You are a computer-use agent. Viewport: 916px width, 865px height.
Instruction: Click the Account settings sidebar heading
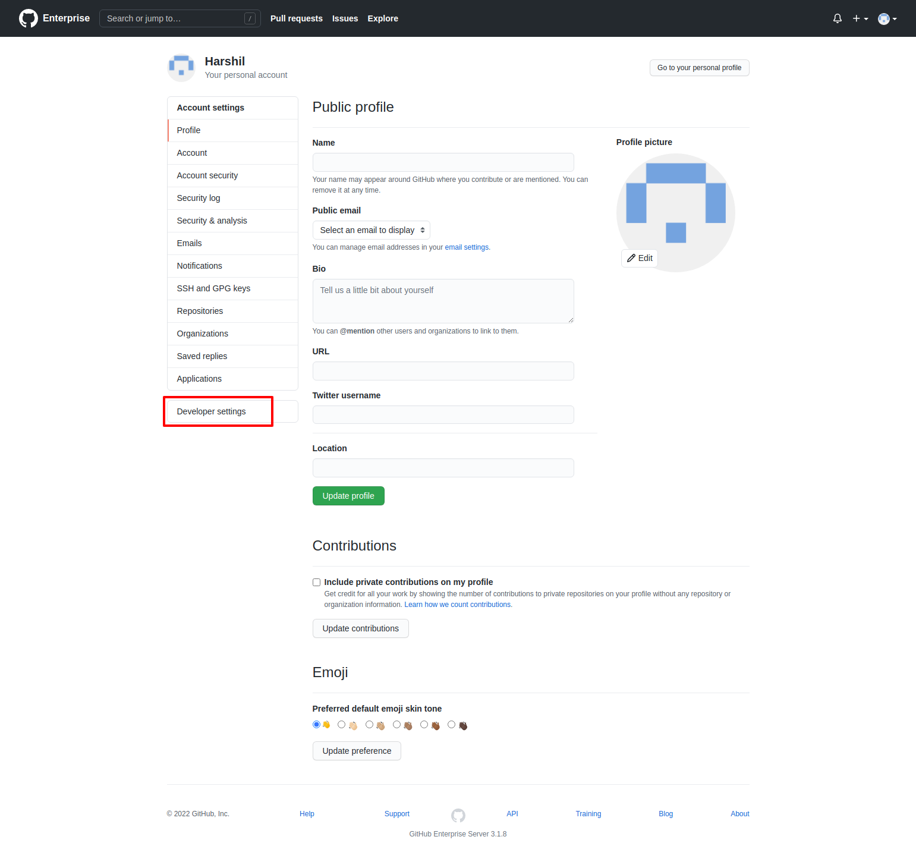(x=210, y=108)
